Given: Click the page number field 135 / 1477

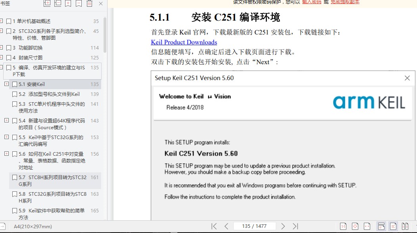Looking at the screenshot, I should (x=254, y=226).
